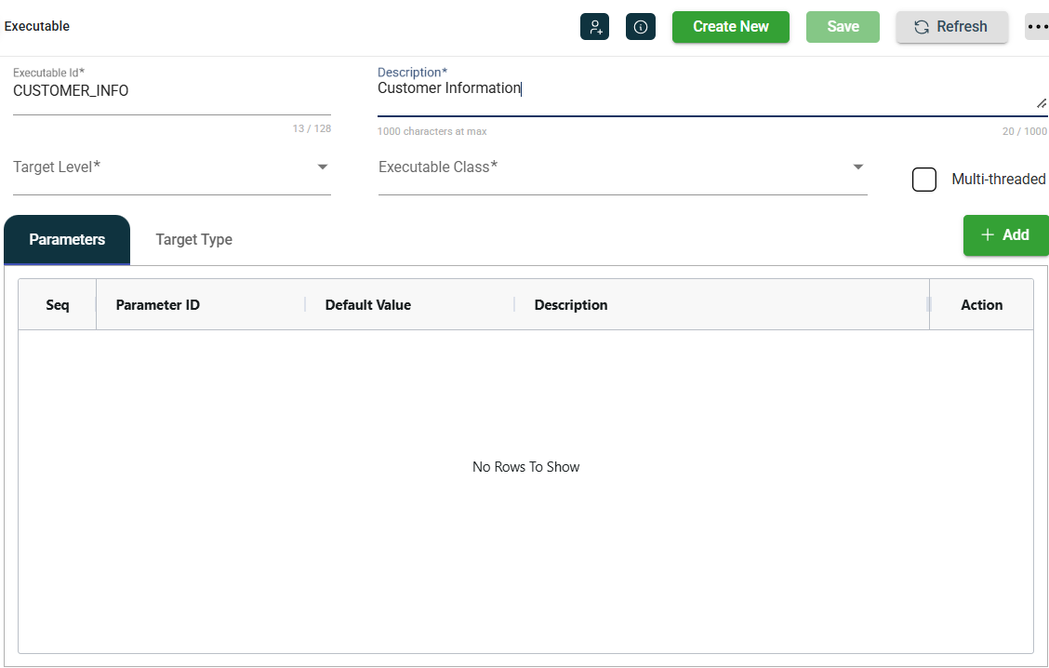Open the information icon button
The width and height of the screenshot is (1049, 668).
641,27
